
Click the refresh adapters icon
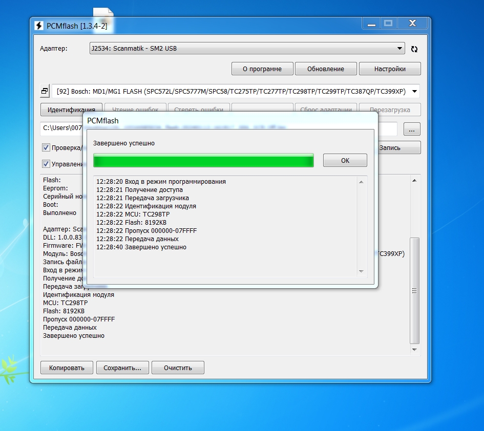(414, 49)
